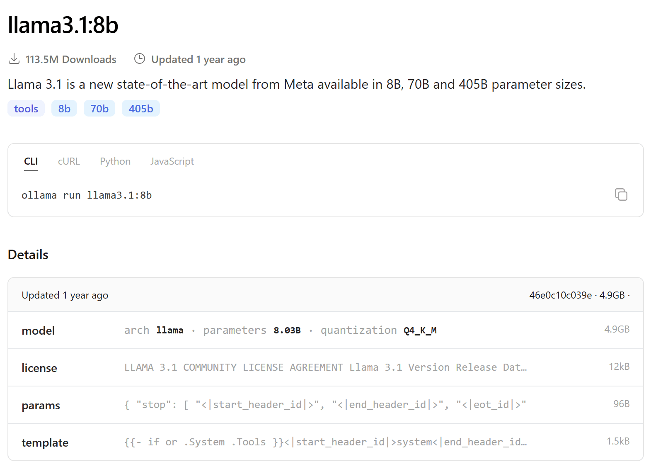Open the model file row
The height and width of the screenshot is (469, 651).
pos(38,330)
